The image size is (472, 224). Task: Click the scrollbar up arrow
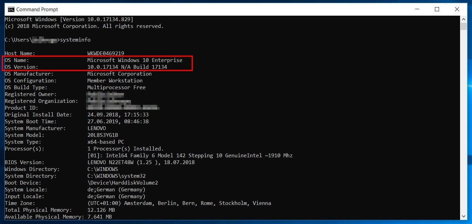click(x=463, y=19)
